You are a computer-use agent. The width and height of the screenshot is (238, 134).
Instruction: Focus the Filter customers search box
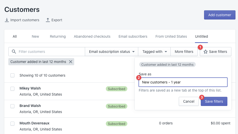click(51, 52)
